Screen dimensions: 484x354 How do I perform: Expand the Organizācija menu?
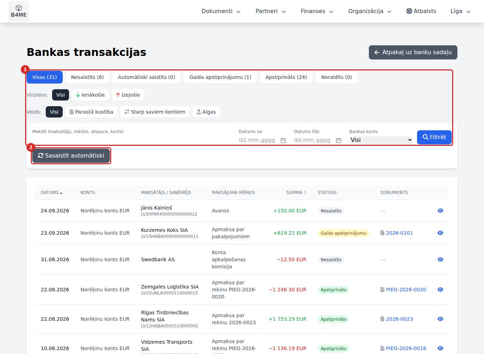370,11
